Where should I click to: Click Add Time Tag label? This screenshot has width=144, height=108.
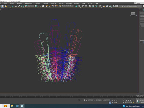[x=115, y=103]
